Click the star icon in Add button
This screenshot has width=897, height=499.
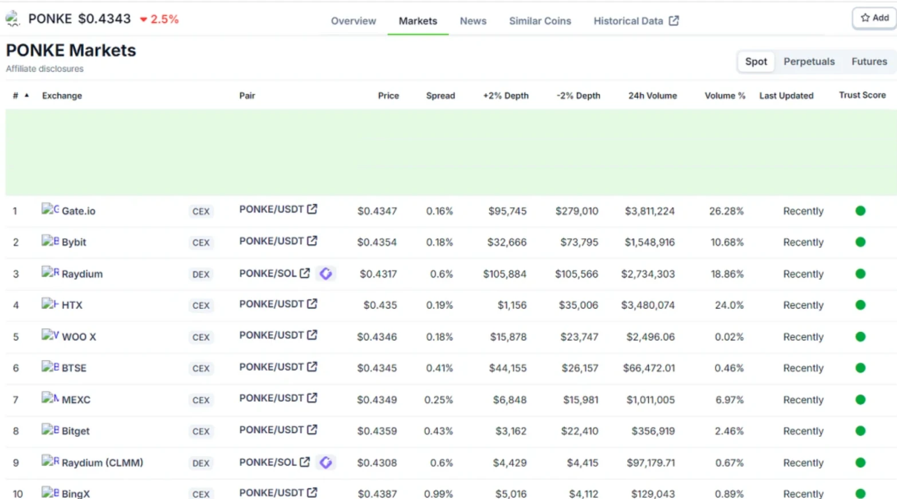(x=865, y=18)
